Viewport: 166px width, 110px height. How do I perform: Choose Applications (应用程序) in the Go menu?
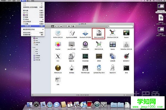33,21
